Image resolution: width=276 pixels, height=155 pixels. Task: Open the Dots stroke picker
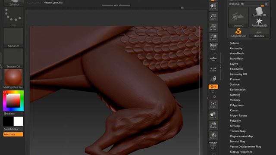(x=13, y=17)
